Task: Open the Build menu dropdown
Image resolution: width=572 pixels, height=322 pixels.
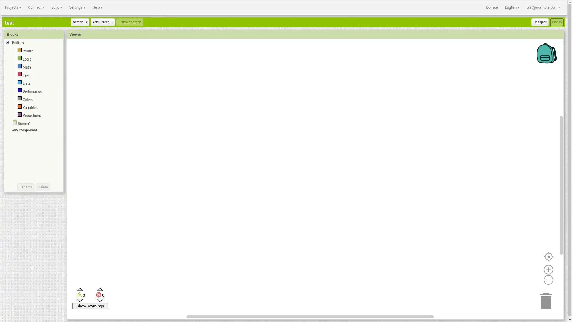Action: pyautogui.click(x=57, y=7)
